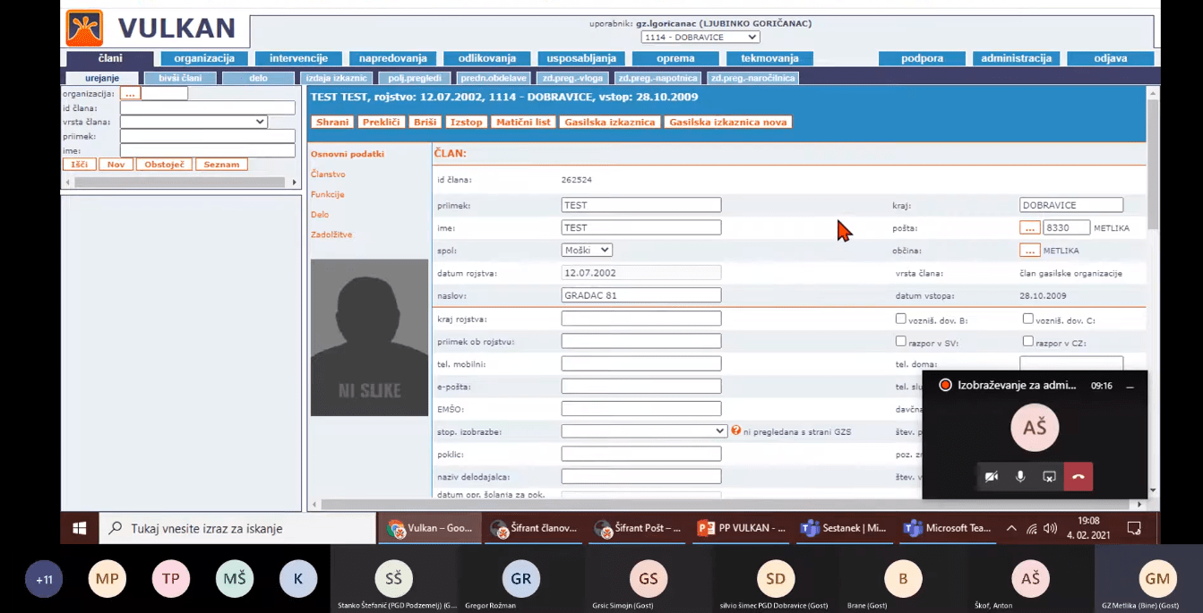Click the orange help icon beside stop. izobrazbe
1203x613 pixels.
735,430
